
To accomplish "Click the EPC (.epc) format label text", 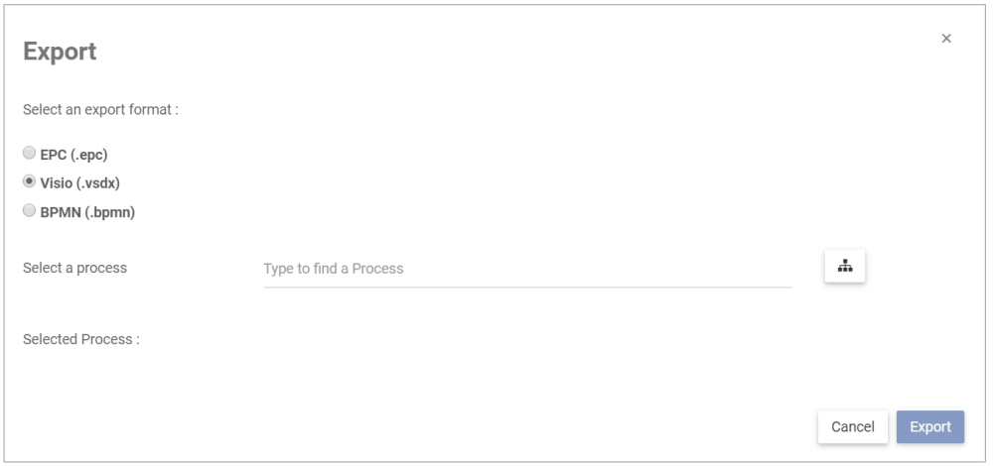I will coord(73,155).
